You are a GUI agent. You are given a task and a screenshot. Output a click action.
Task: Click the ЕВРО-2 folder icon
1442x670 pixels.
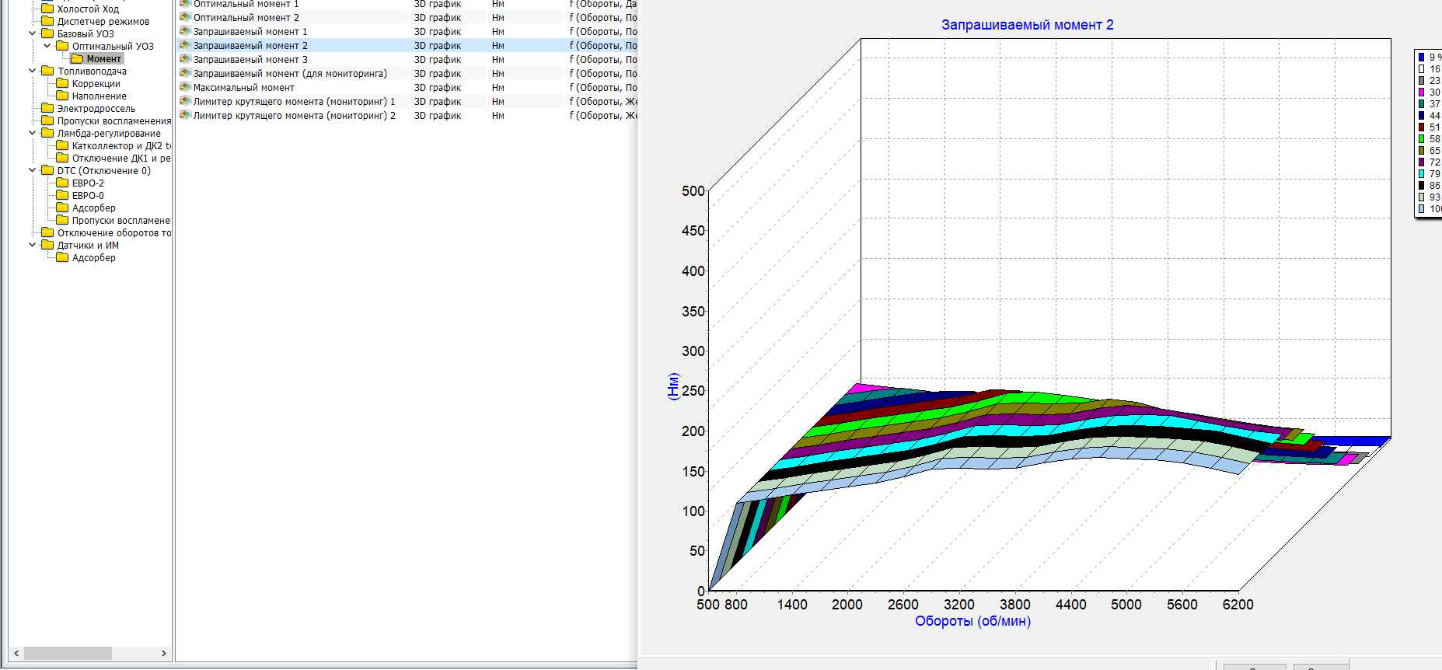[62, 183]
